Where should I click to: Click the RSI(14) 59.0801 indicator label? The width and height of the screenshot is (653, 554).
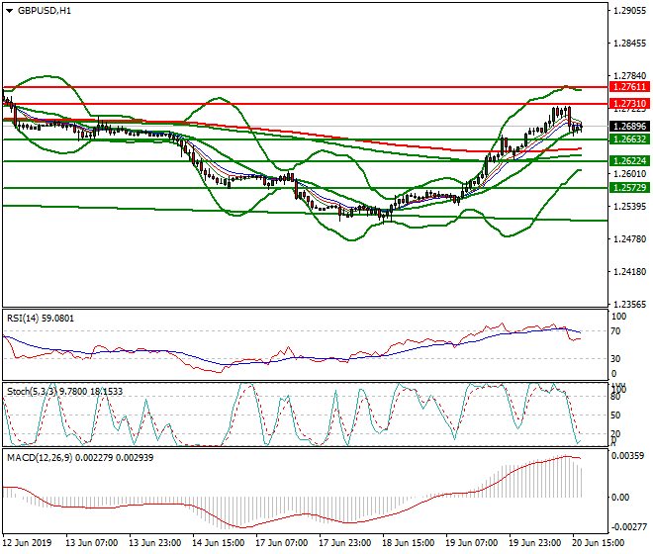click(x=41, y=319)
